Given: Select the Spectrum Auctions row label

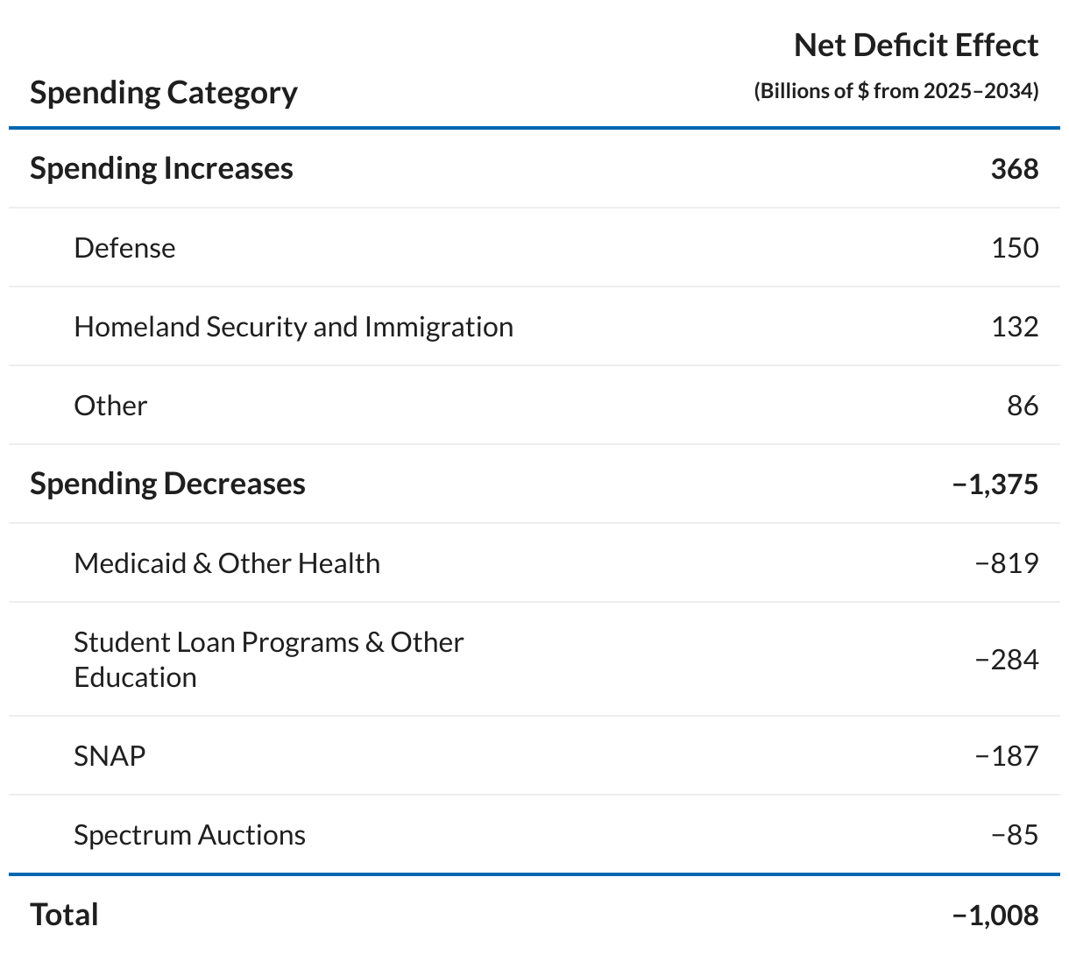Looking at the screenshot, I should point(189,835).
